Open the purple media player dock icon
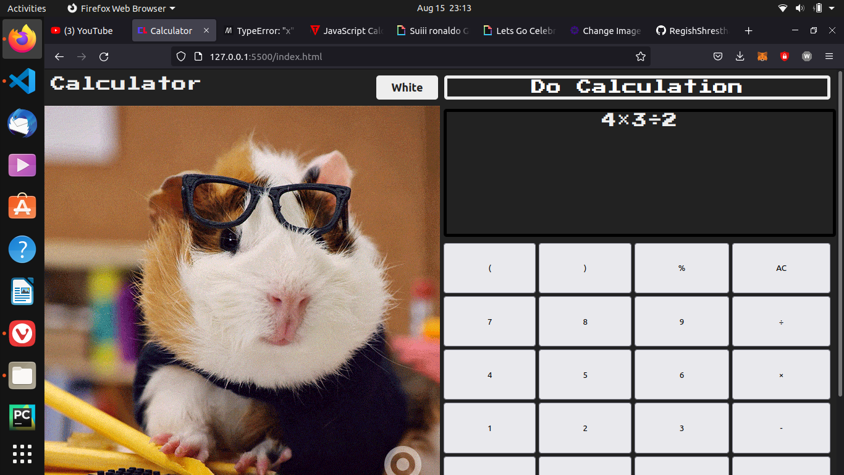 (22, 165)
